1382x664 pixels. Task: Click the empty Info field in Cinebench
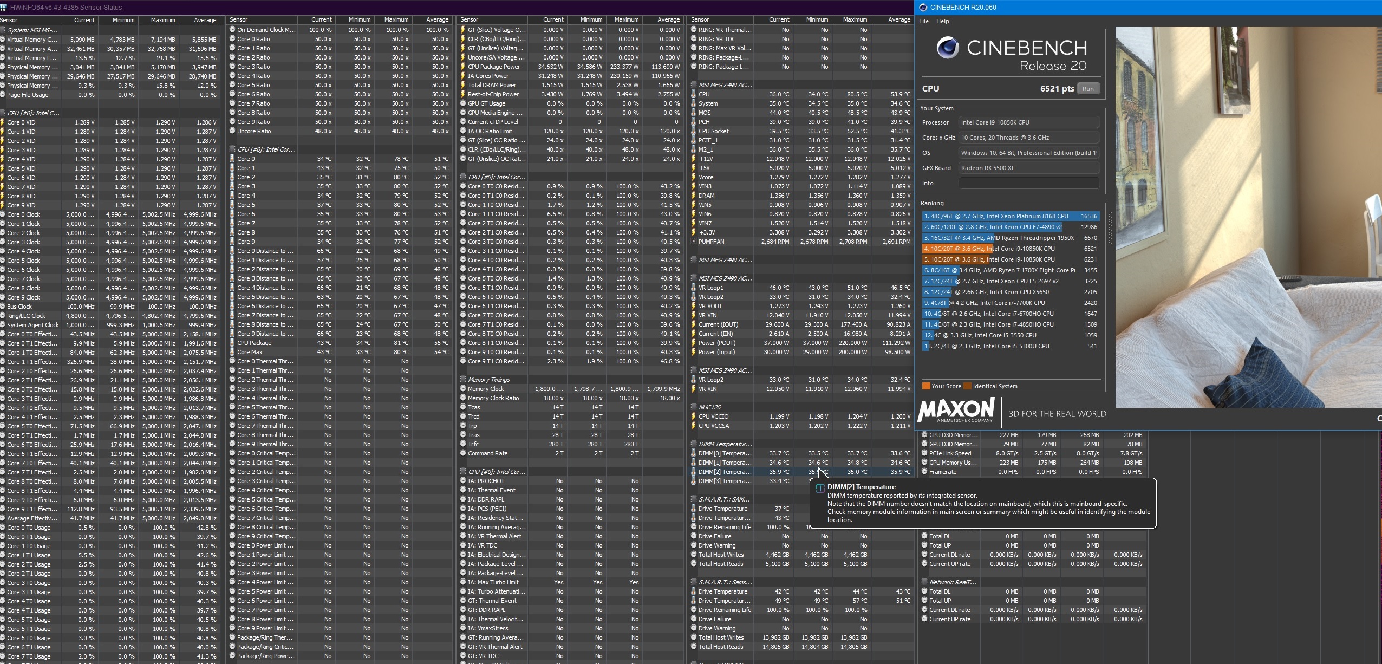click(1028, 183)
